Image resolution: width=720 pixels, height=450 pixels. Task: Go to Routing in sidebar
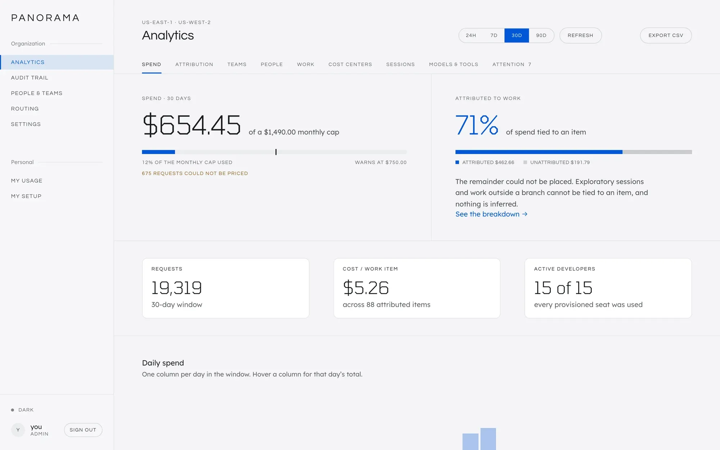pos(57,109)
